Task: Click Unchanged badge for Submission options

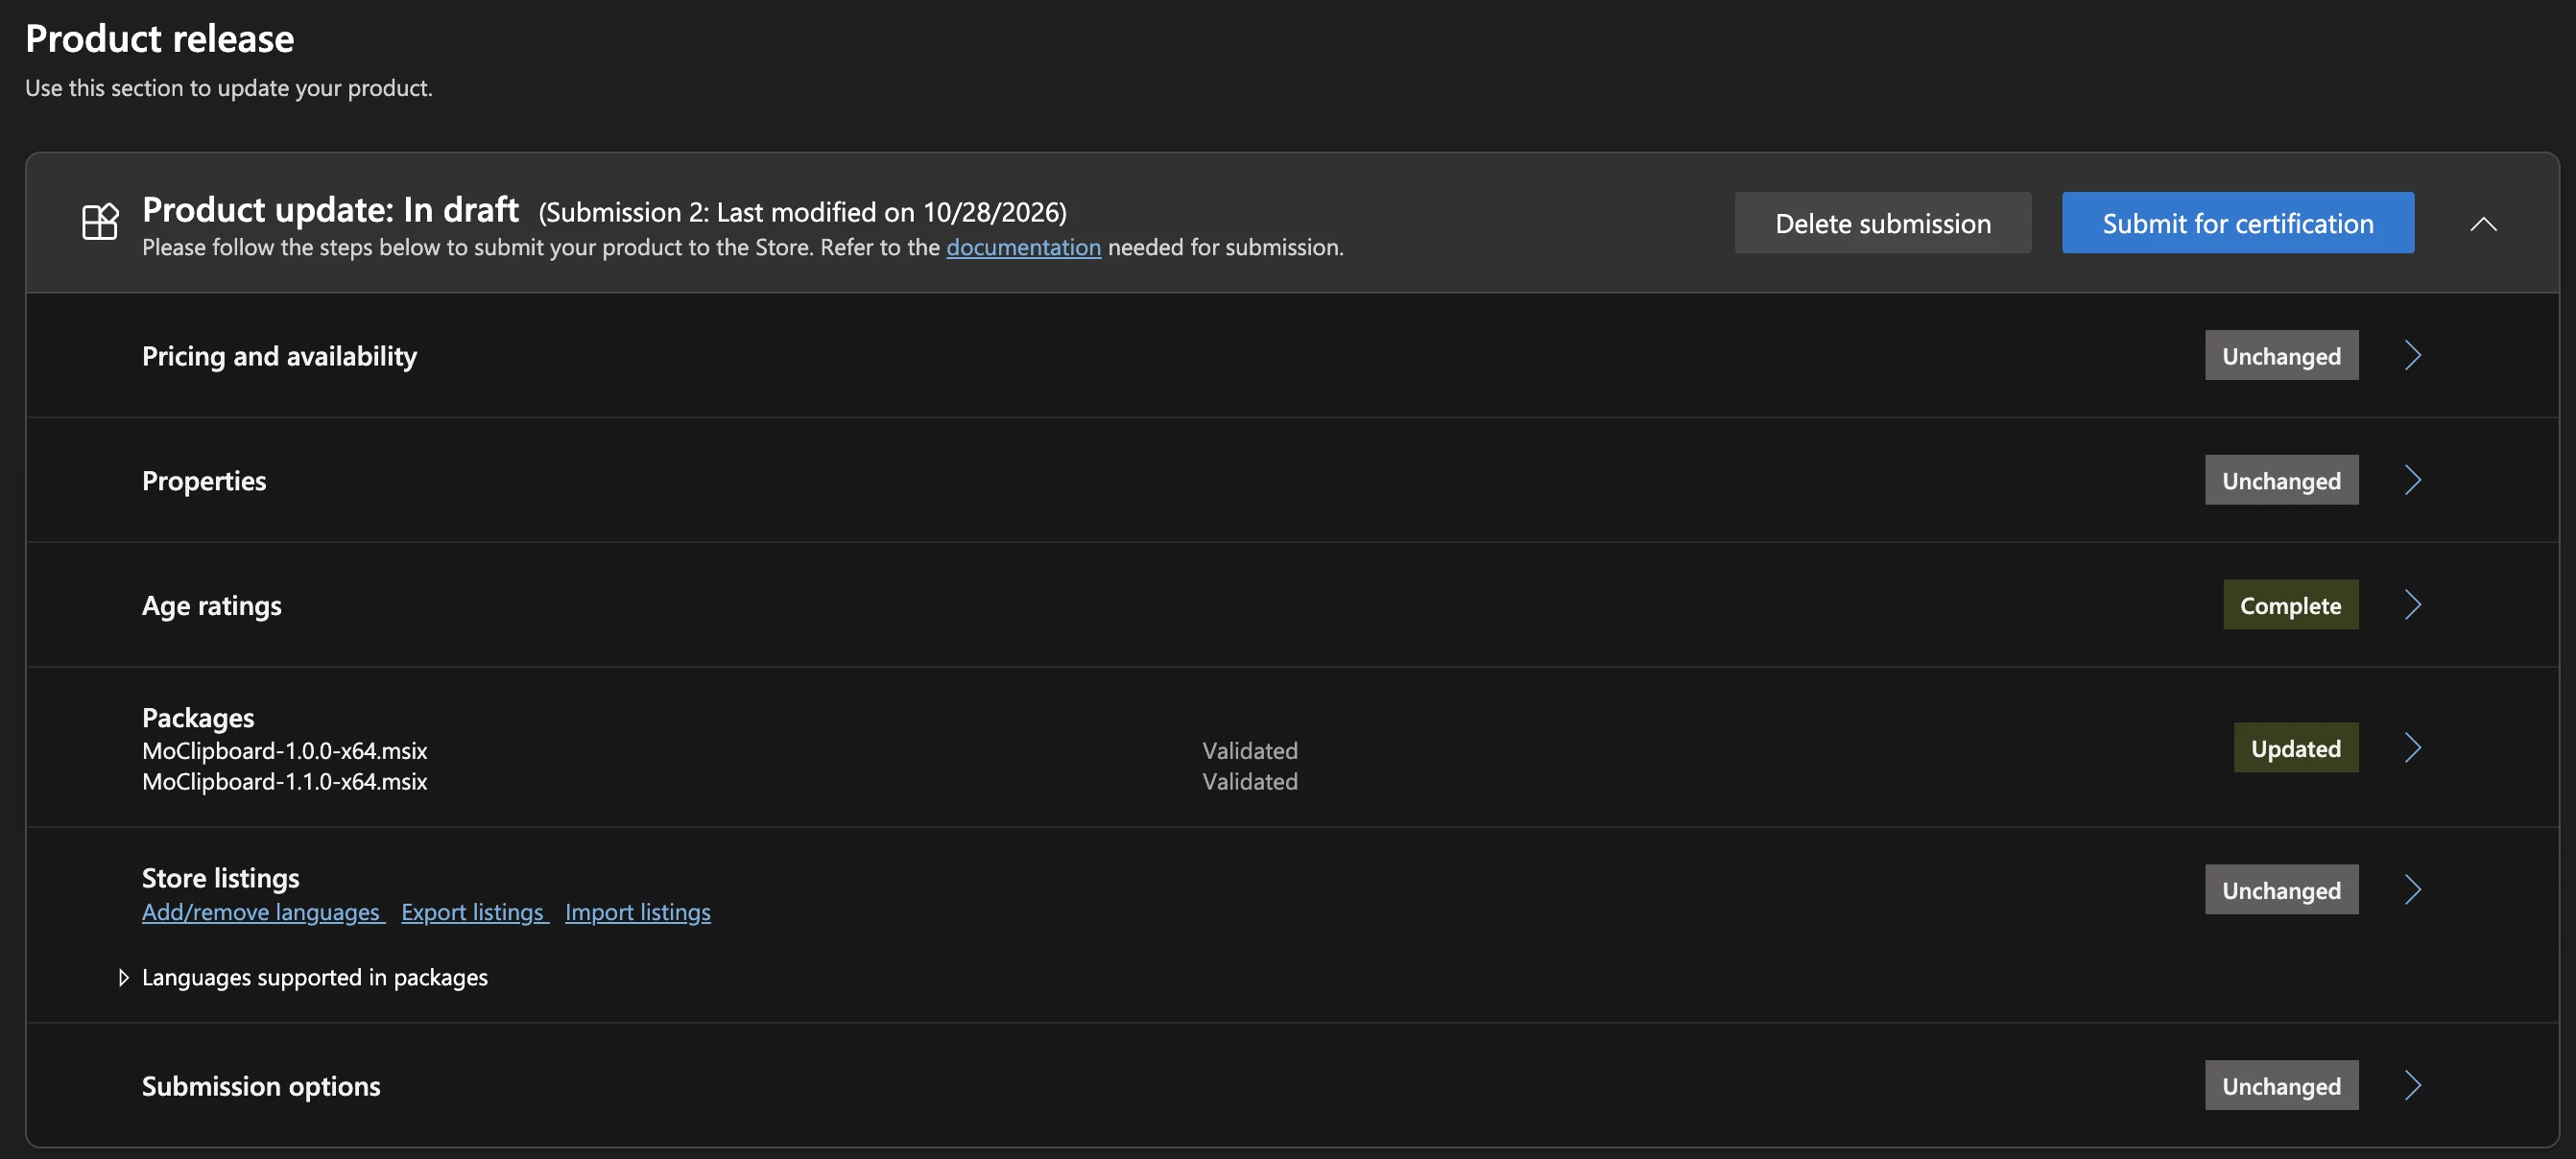Action: point(2281,1086)
